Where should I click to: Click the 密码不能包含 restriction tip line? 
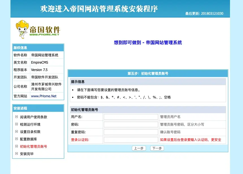[124, 97]
